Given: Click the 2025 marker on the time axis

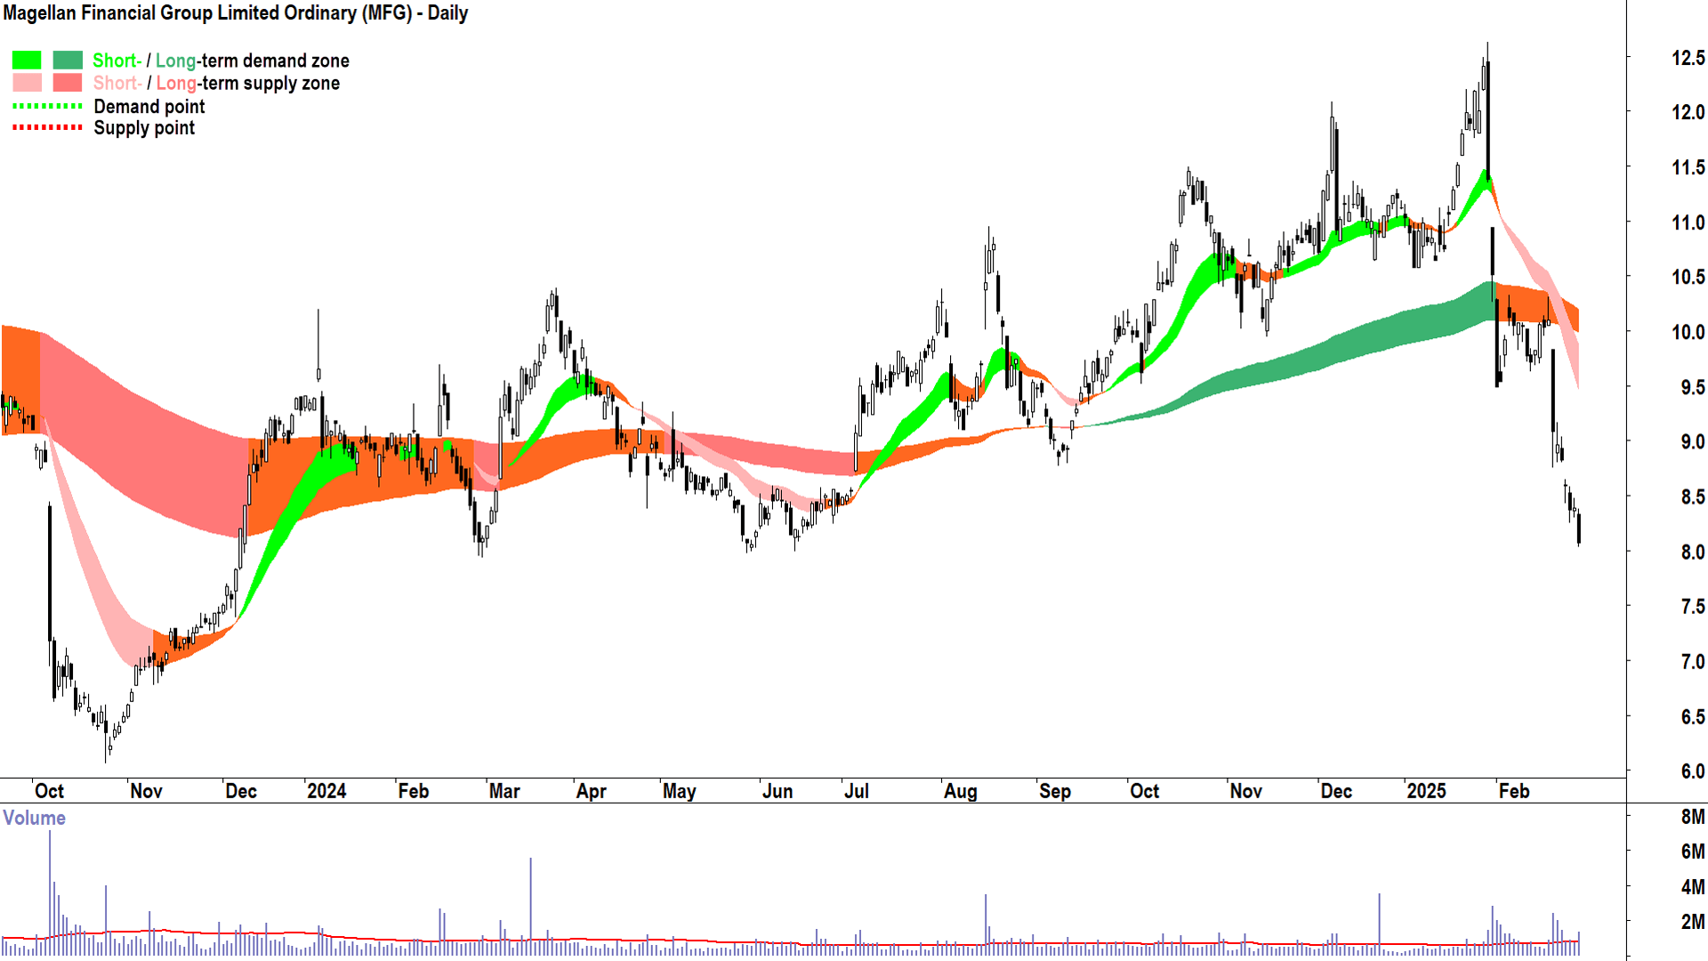Looking at the screenshot, I should (x=1426, y=791).
